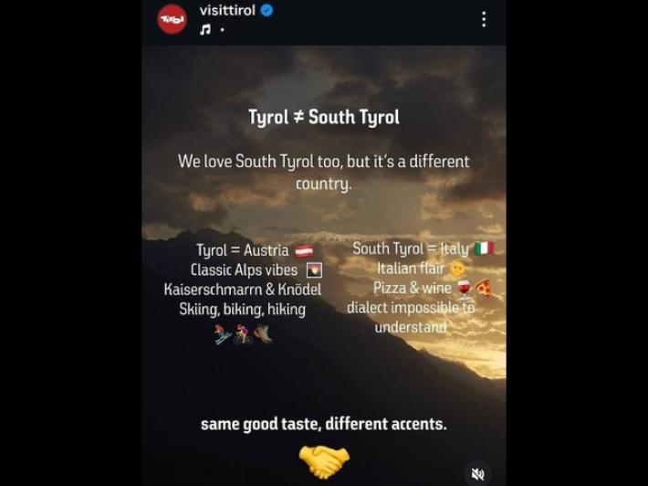Click the smiling face next to Italian flair
This screenshot has height=486, width=648.
tap(456, 269)
